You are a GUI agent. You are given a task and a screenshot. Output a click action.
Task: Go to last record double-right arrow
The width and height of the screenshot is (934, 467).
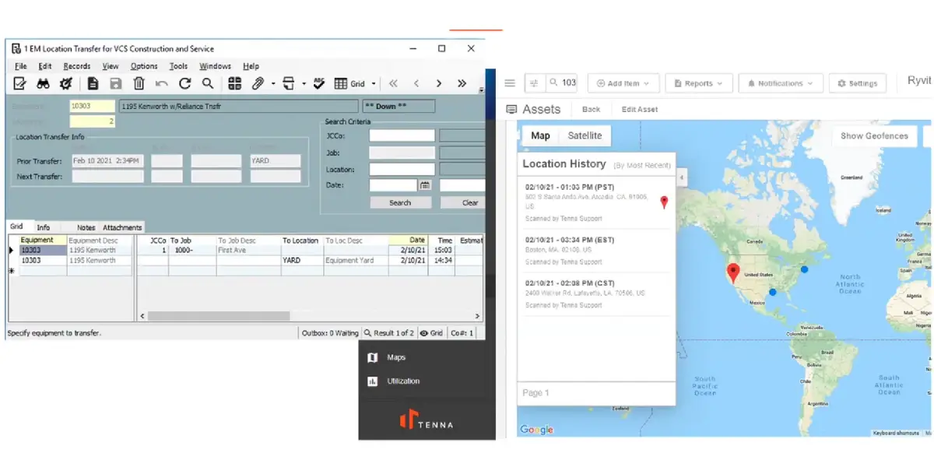click(x=462, y=83)
